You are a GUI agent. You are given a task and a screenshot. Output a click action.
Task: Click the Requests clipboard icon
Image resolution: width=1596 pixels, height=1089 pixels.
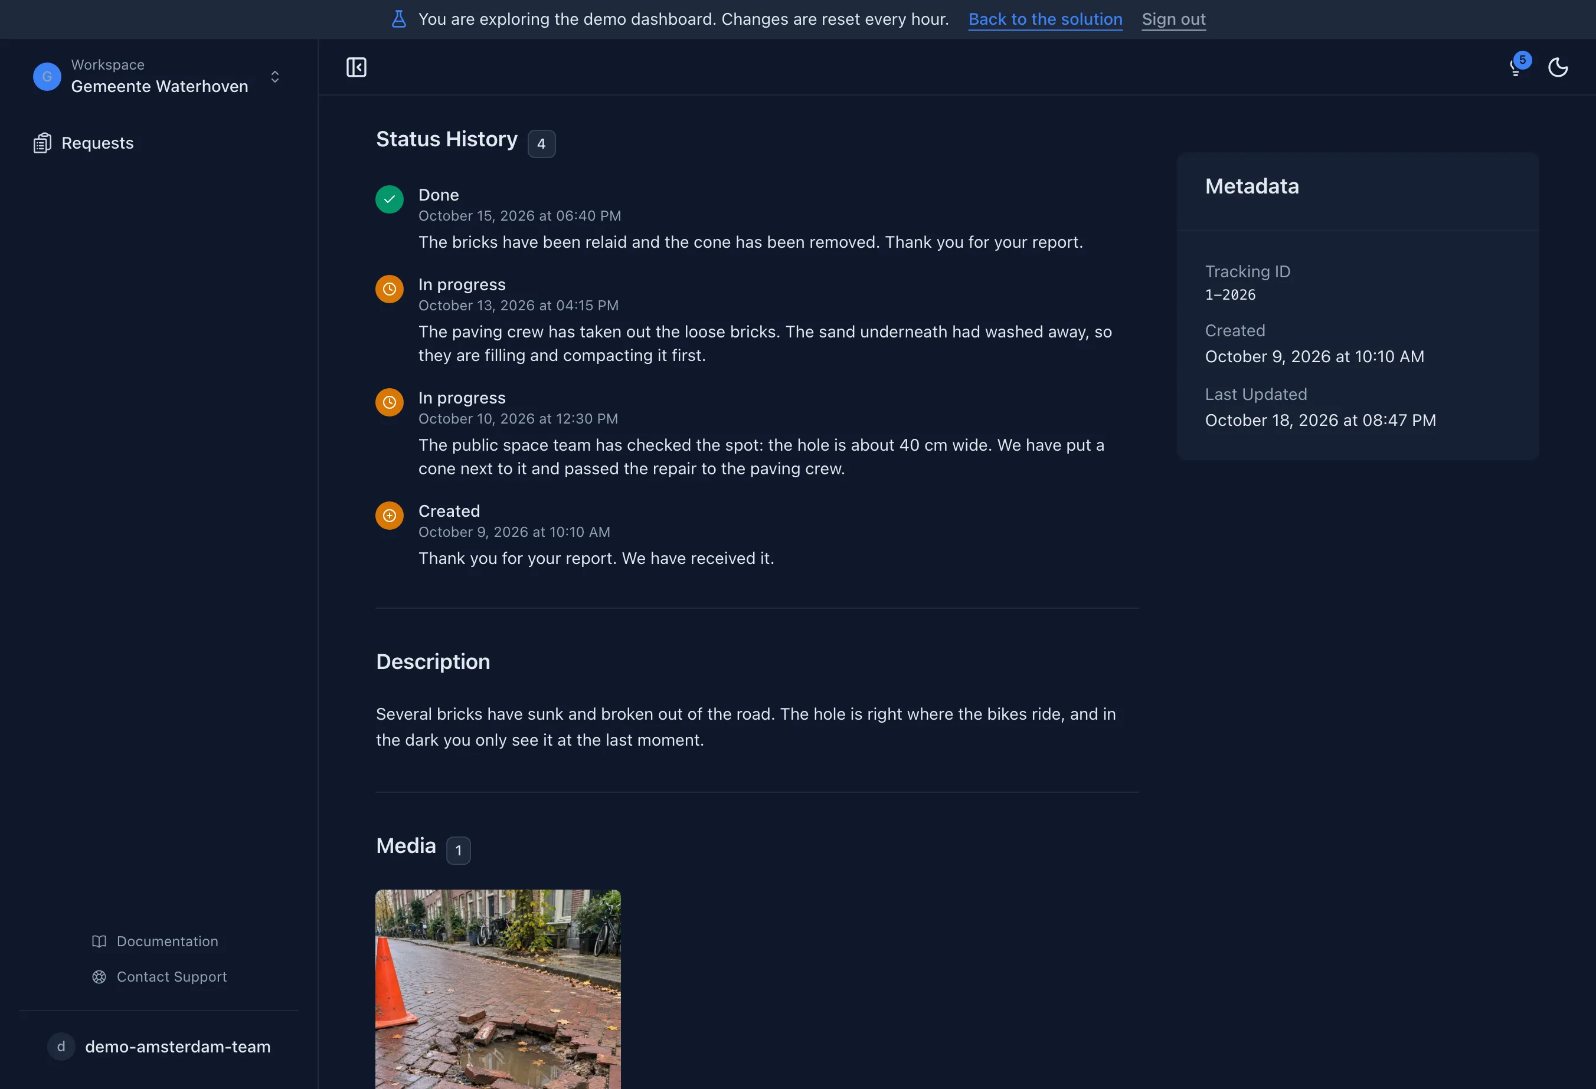(x=42, y=143)
